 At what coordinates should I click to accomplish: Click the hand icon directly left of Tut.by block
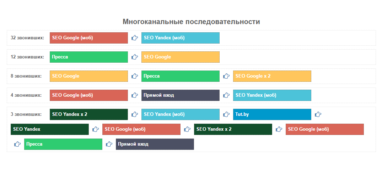pyautogui.click(x=226, y=114)
